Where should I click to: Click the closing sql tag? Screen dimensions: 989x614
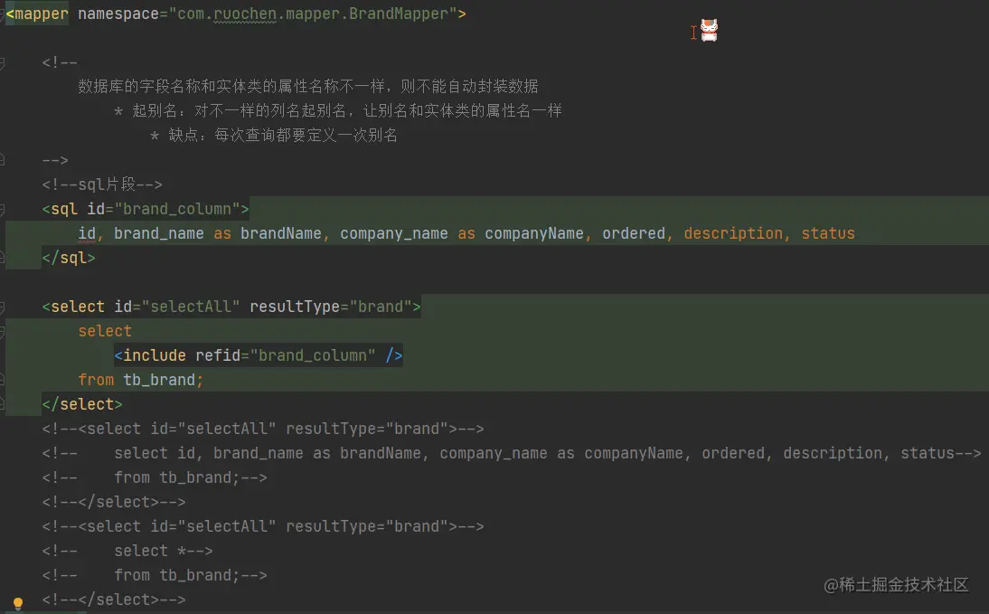pyautogui.click(x=69, y=258)
